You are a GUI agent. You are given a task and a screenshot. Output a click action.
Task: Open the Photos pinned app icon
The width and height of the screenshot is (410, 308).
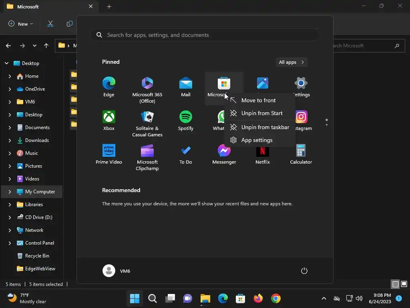(x=263, y=83)
